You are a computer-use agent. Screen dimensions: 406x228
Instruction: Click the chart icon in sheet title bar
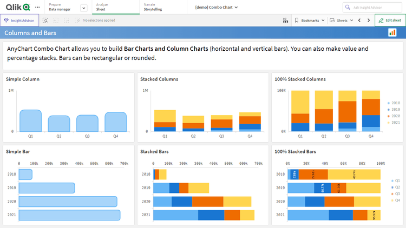(392, 33)
